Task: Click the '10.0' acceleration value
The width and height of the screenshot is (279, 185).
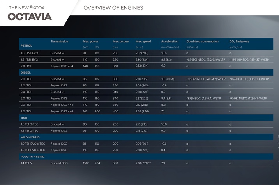Action: (164, 124)
